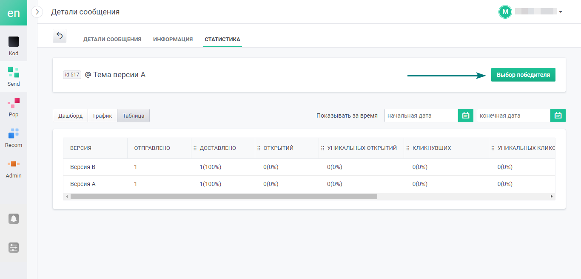581x279 pixels.
Task: Click the id 517 badge
Action: 72,75
